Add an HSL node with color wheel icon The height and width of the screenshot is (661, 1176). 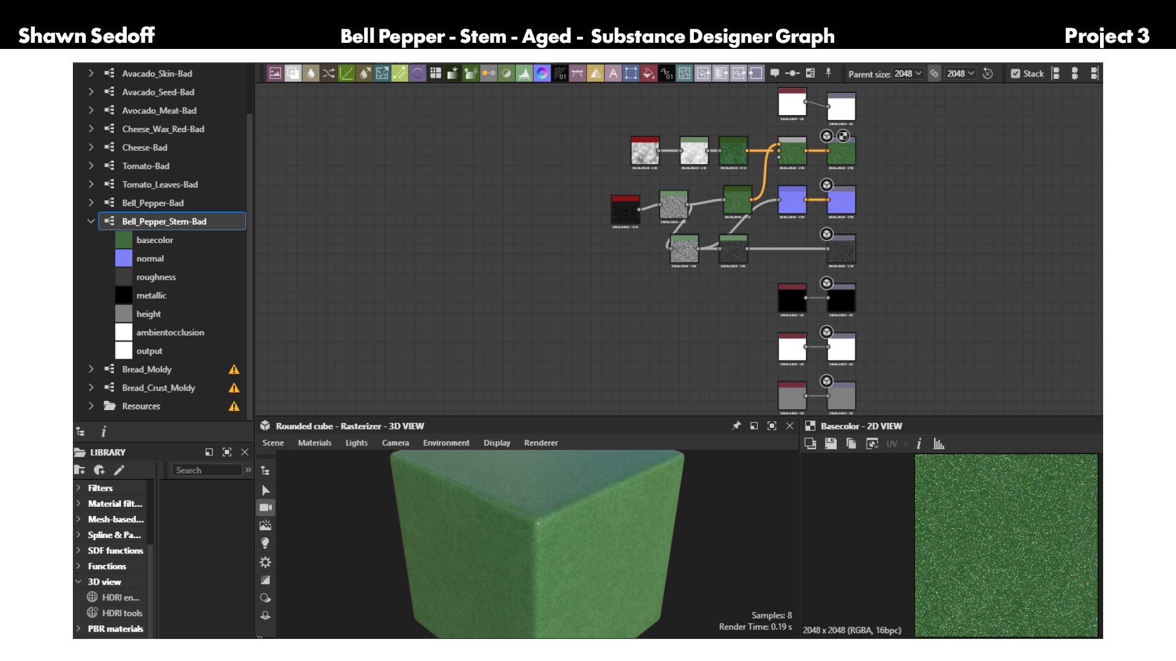[542, 73]
